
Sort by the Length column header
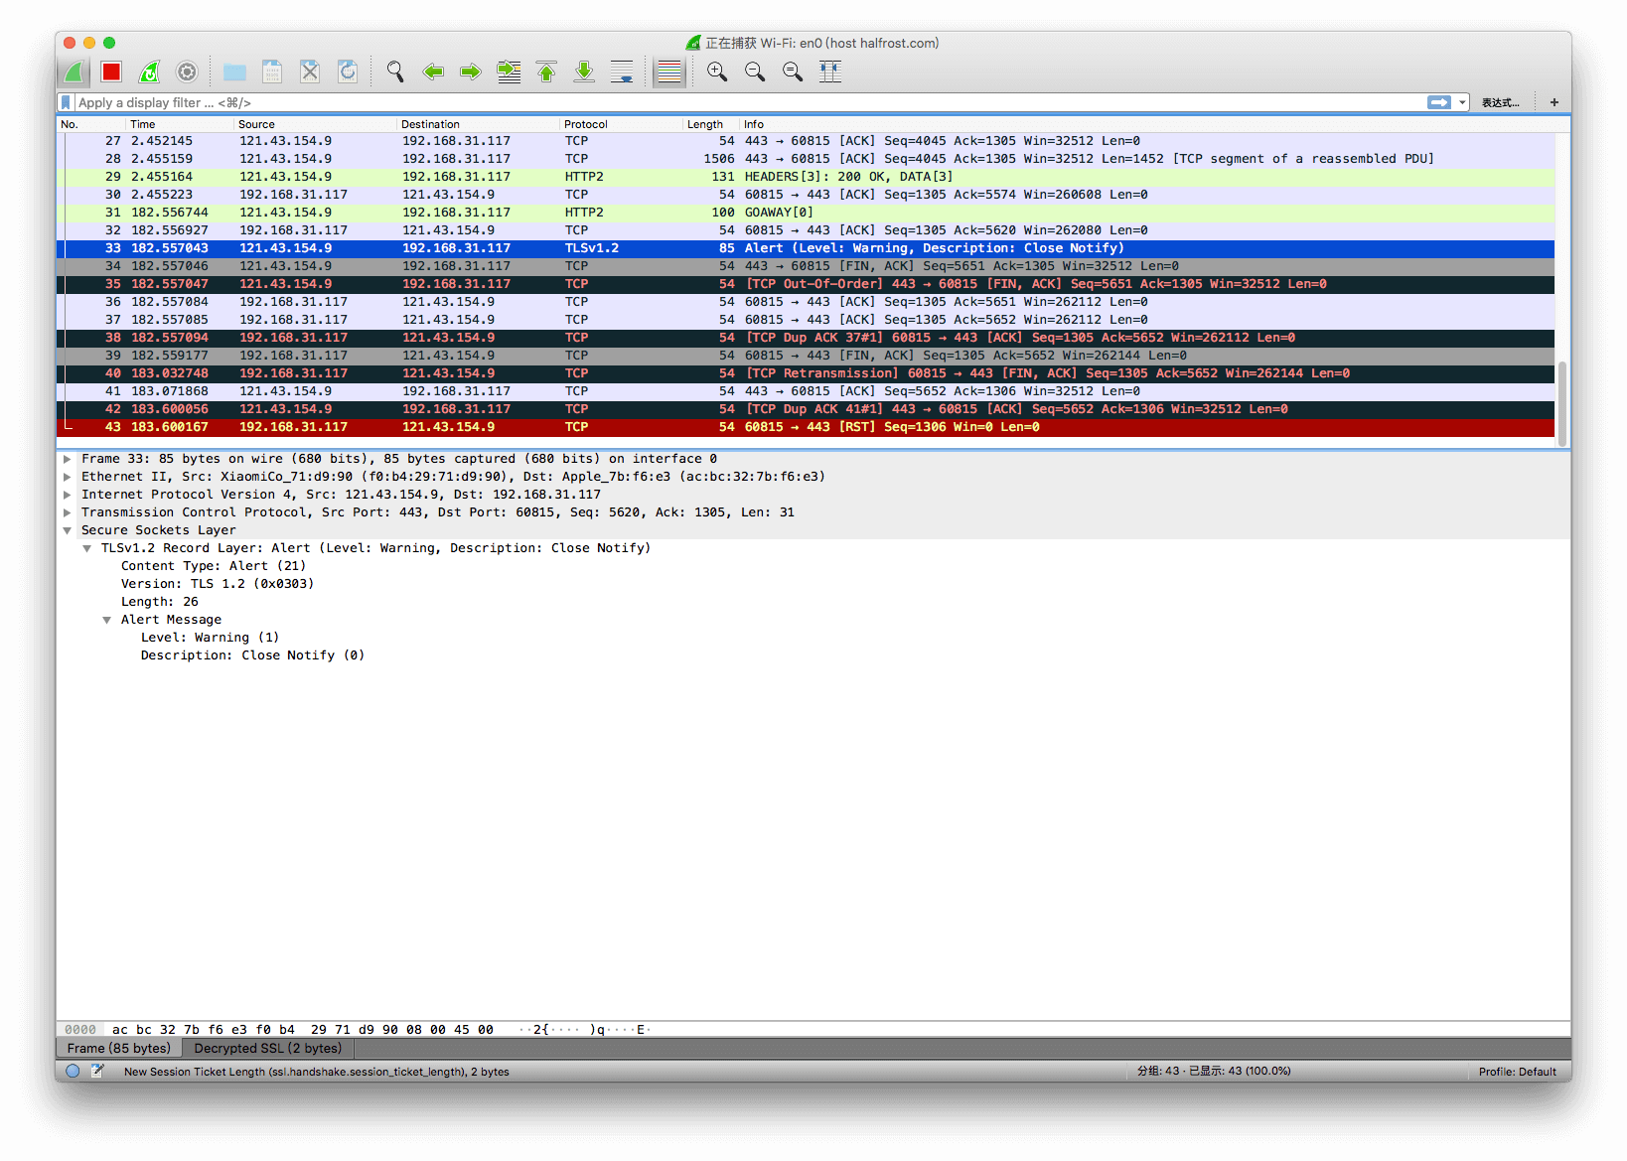710,124
